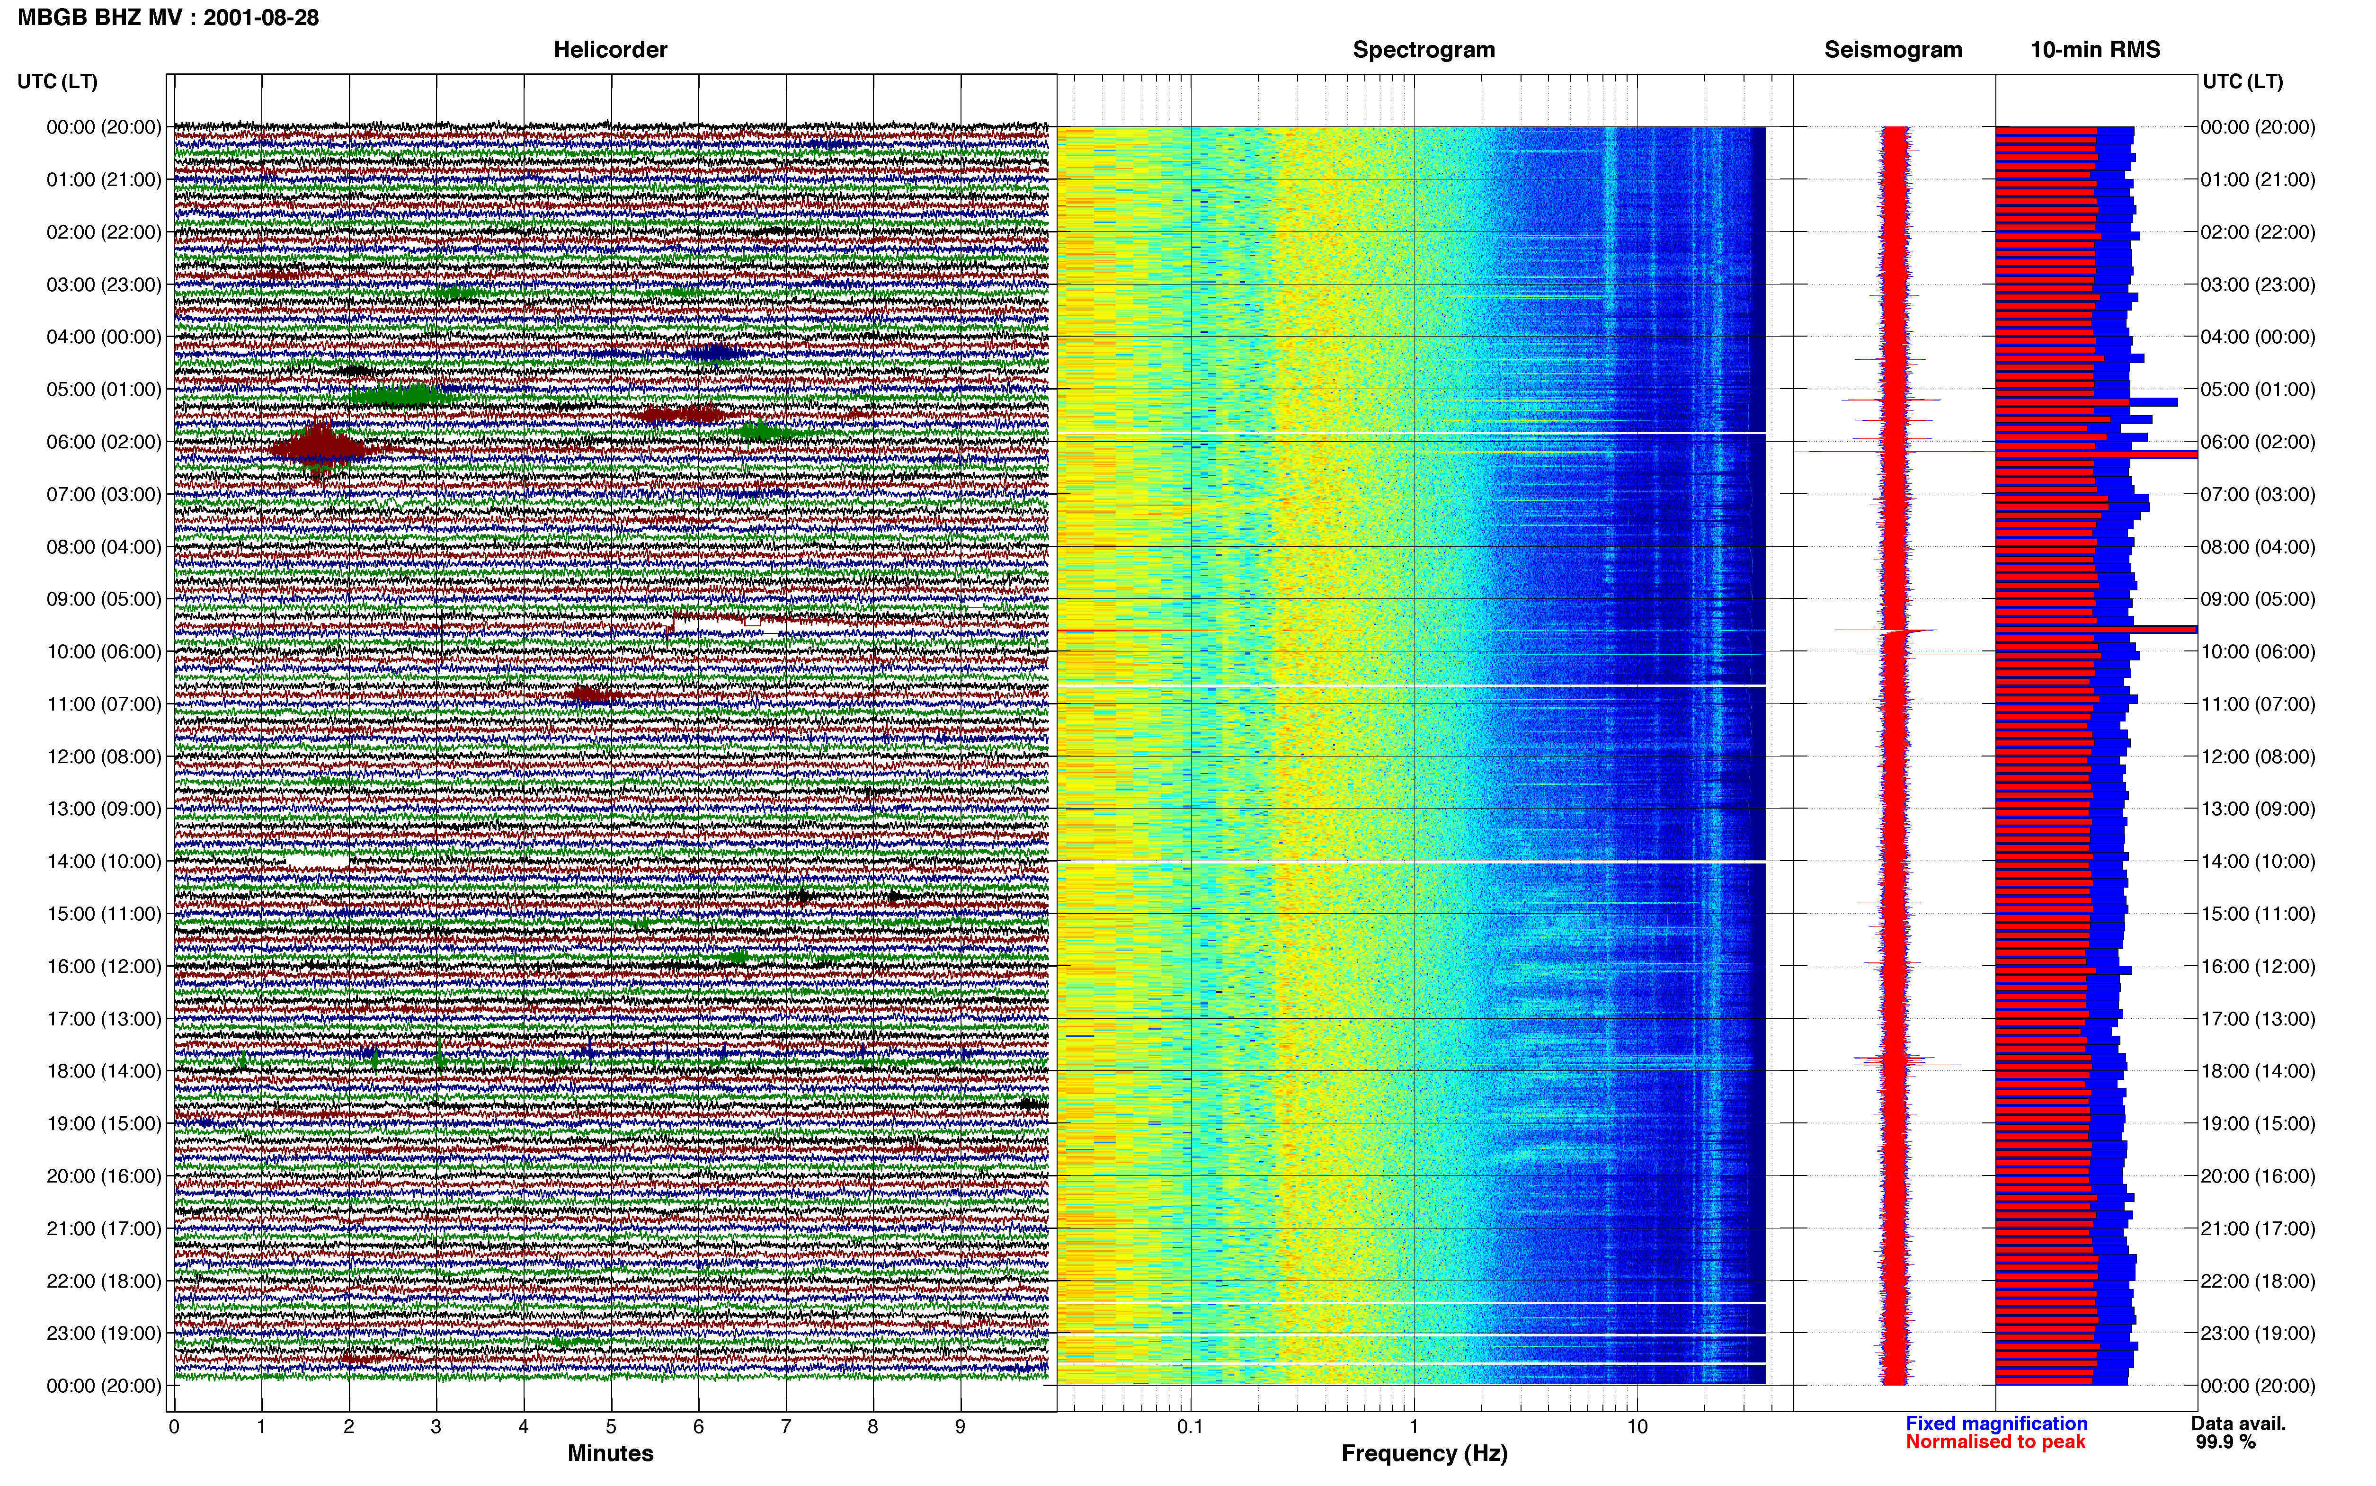
Task: Click '14:00 (10:00)' on the helicorder time axis
Action: click(104, 862)
